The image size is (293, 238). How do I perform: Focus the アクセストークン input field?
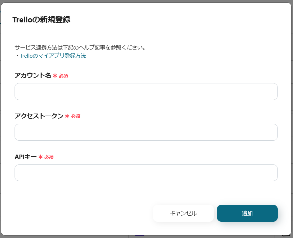145,132
